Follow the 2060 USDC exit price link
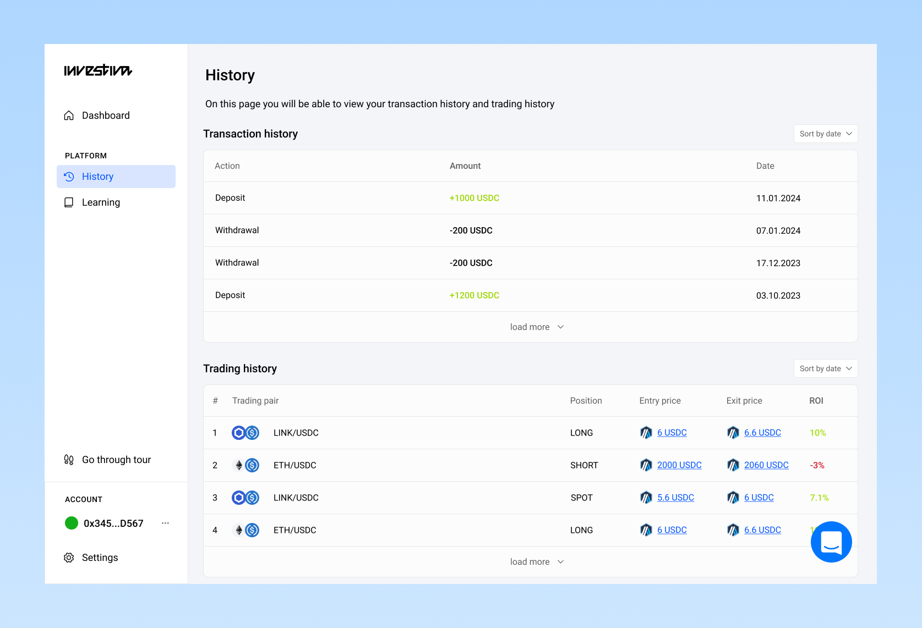 click(766, 465)
